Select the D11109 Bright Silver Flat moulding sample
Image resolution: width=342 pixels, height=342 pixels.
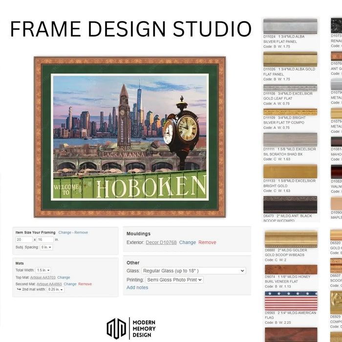[290, 112]
